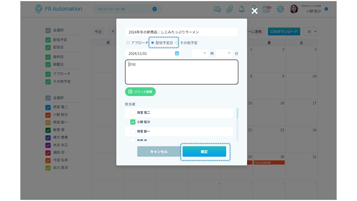Check the 雨宮 寛二 assignee checkbox
Screen dimensions: 357x201
[x=133, y=113]
